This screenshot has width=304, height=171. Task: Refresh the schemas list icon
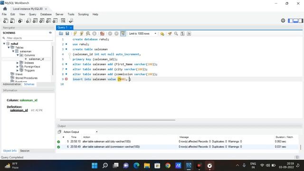[50, 33]
